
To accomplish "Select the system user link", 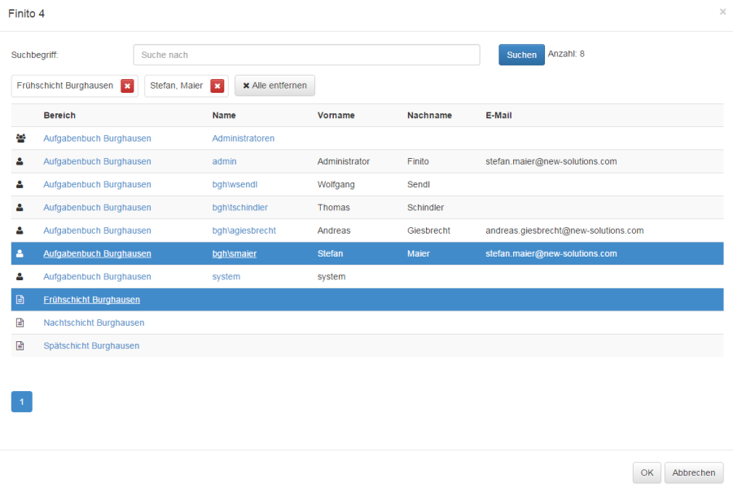I will pyautogui.click(x=226, y=276).
